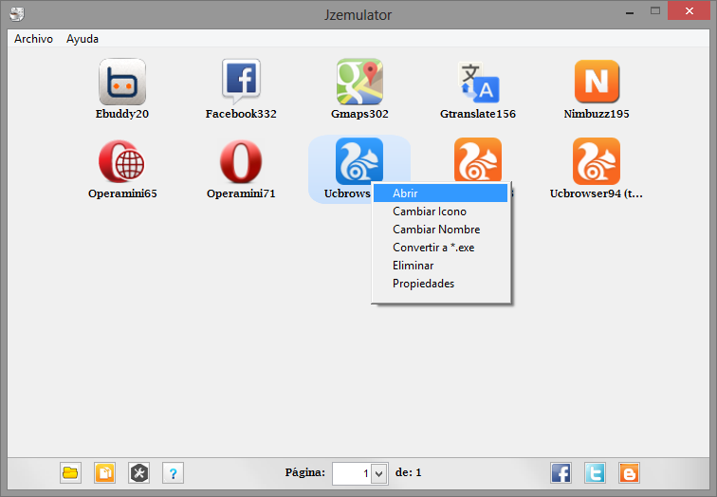Click the blue question mark help button
This screenshot has width=717, height=497.
(173, 472)
